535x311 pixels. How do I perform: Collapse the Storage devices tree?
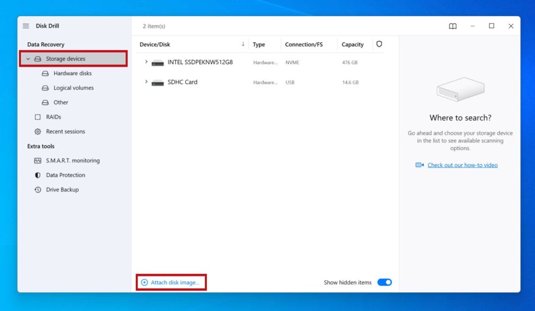click(x=28, y=59)
